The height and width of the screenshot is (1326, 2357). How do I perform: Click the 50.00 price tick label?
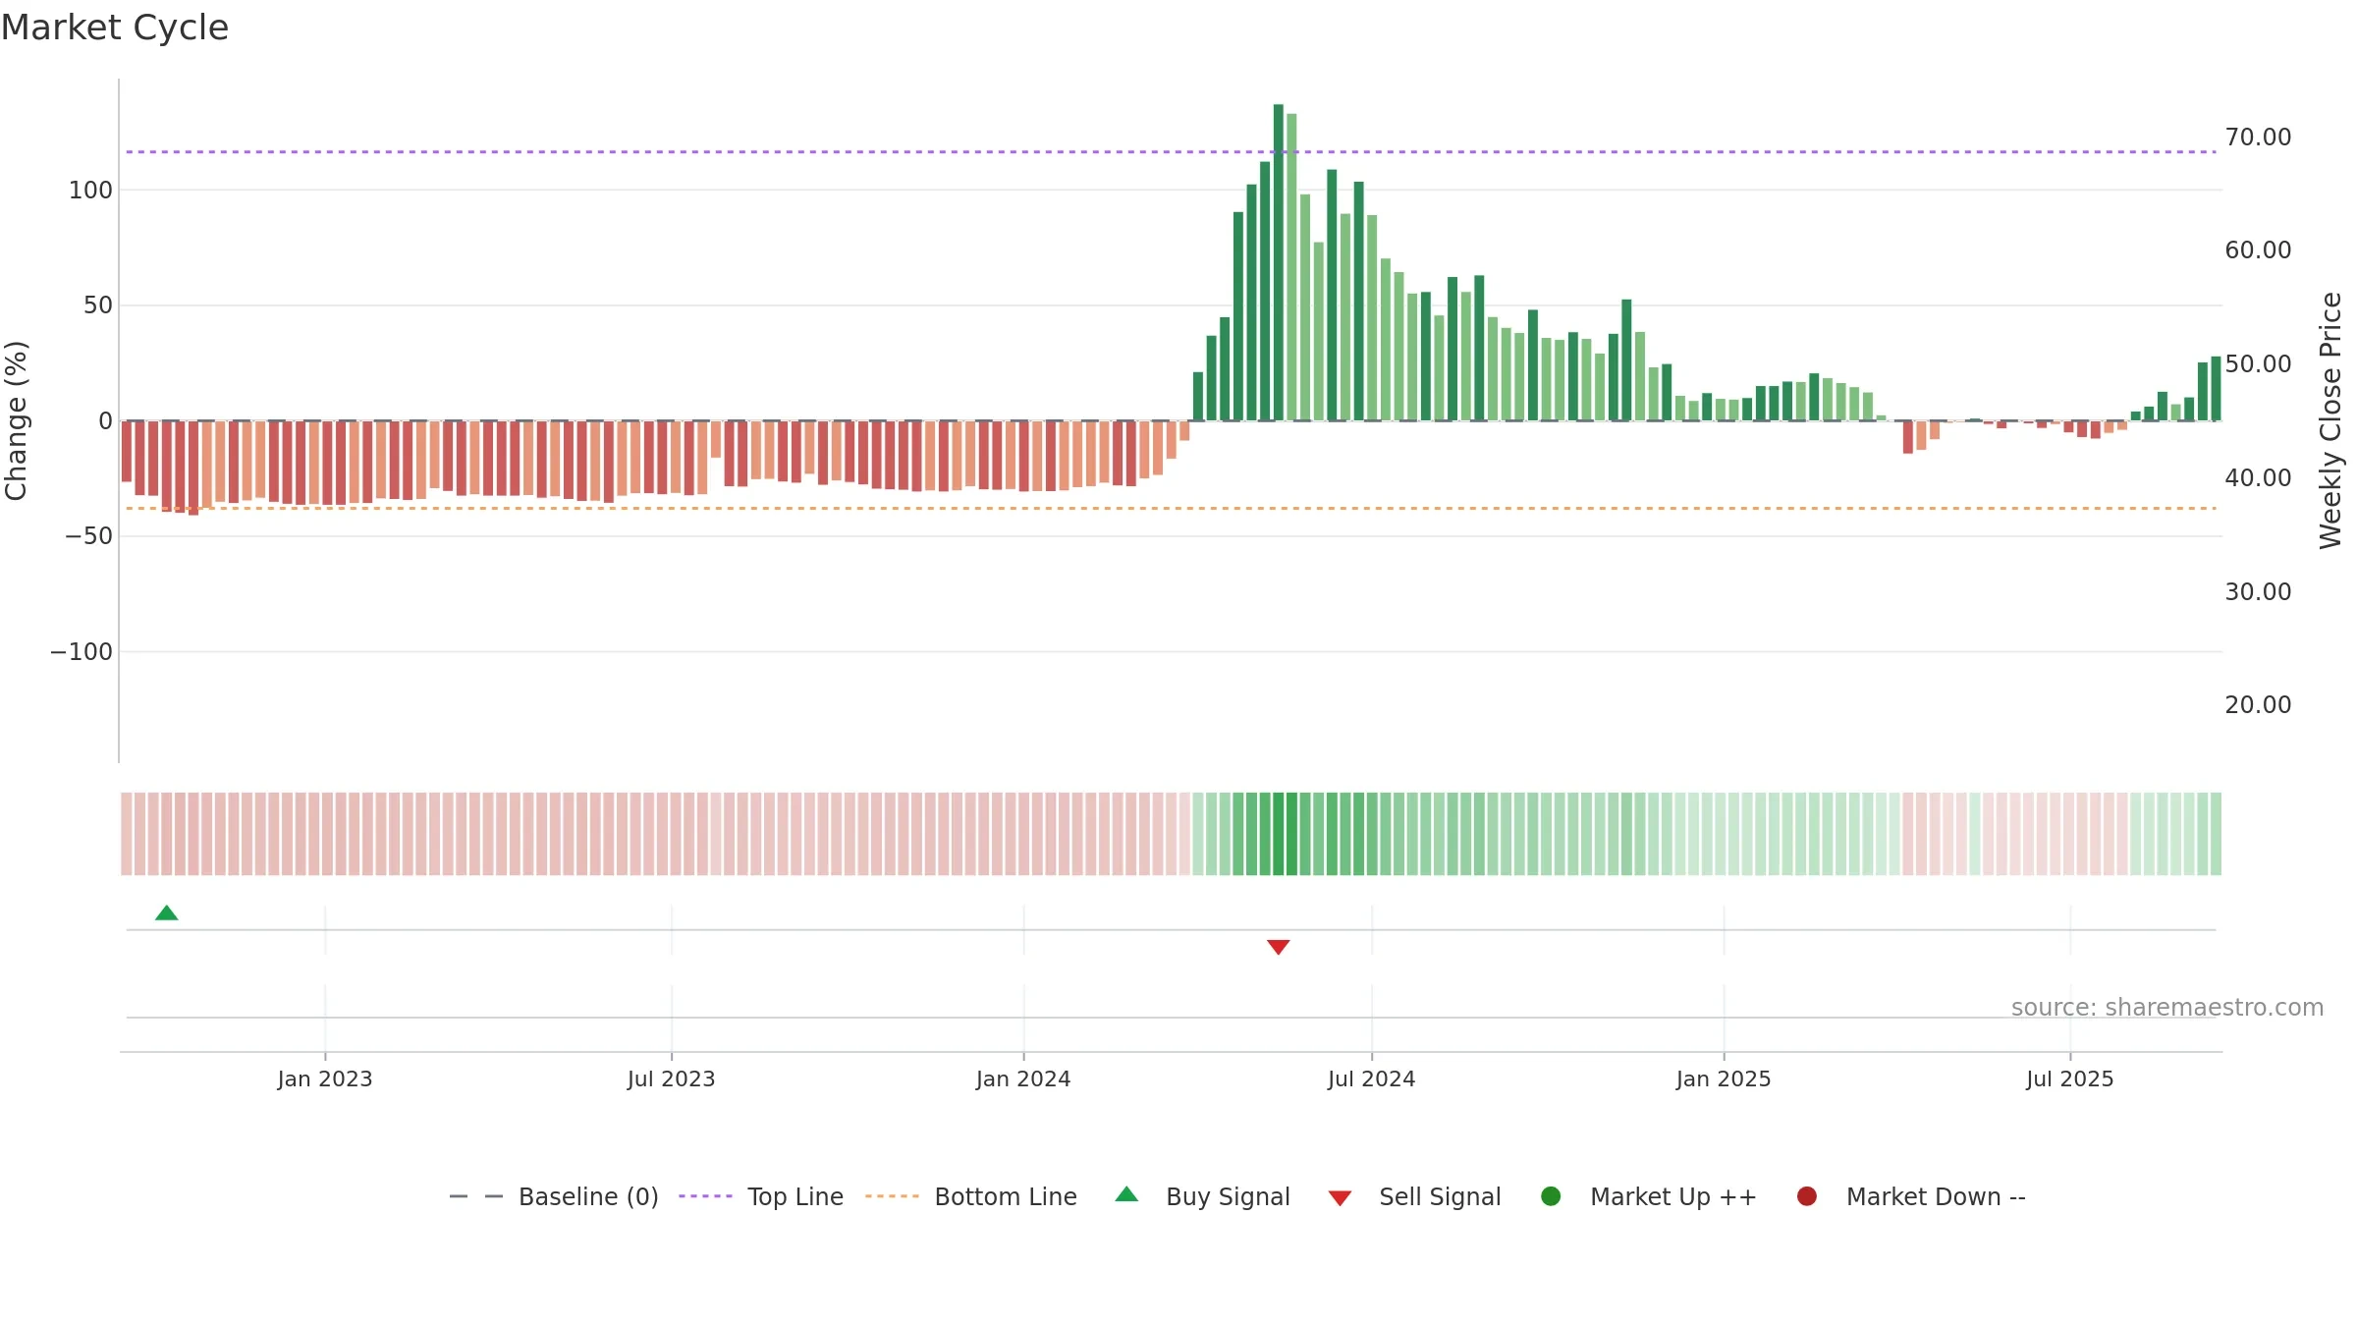(x=2258, y=364)
